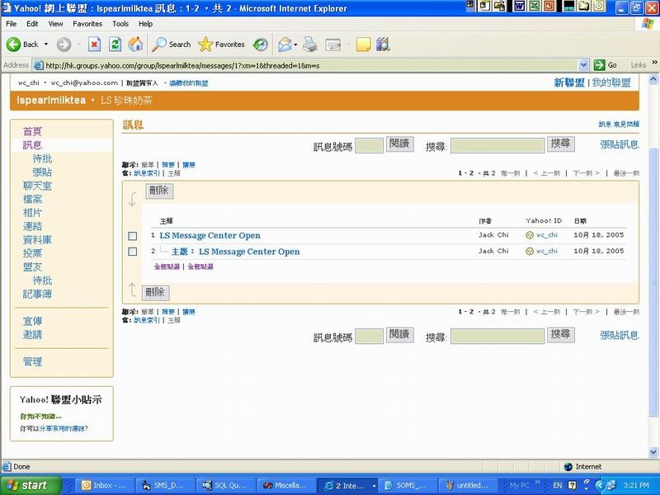
Task: Click the smiley icon in message row 2
Action: [530, 252]
